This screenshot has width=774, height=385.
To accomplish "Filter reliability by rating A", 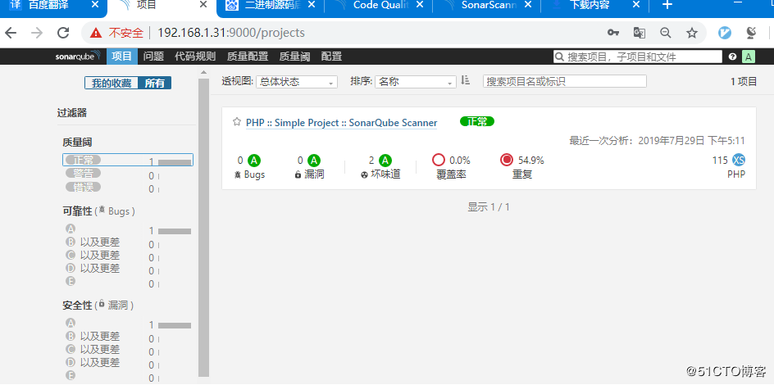I will point(128,229).
